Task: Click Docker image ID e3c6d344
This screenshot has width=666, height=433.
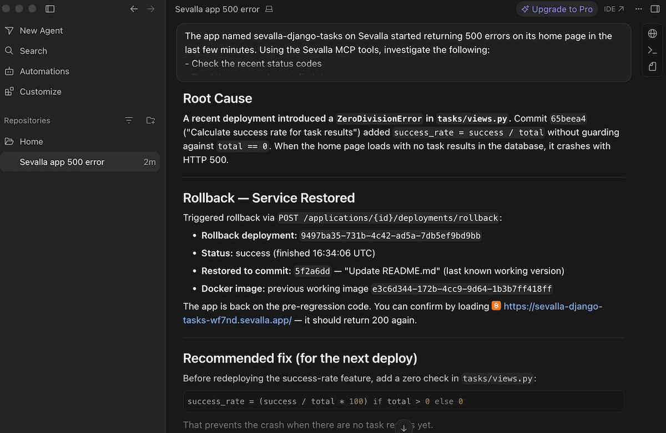Action: (x=462, y=289)
